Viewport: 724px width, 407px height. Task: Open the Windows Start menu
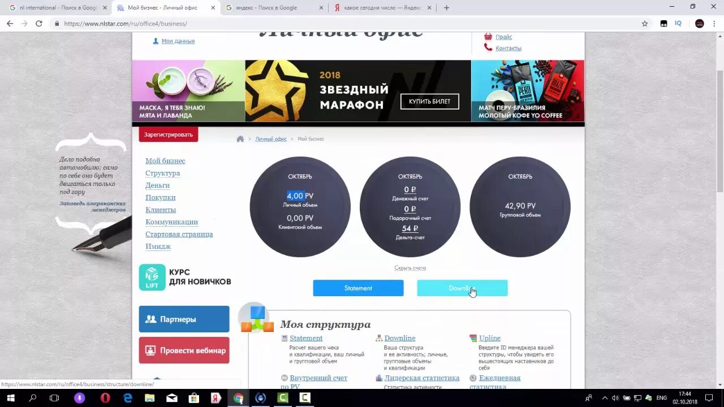coord(10,398)
